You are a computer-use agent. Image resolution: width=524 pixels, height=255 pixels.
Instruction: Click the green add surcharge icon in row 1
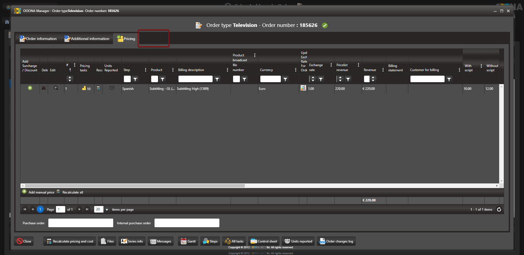(30, 88)
